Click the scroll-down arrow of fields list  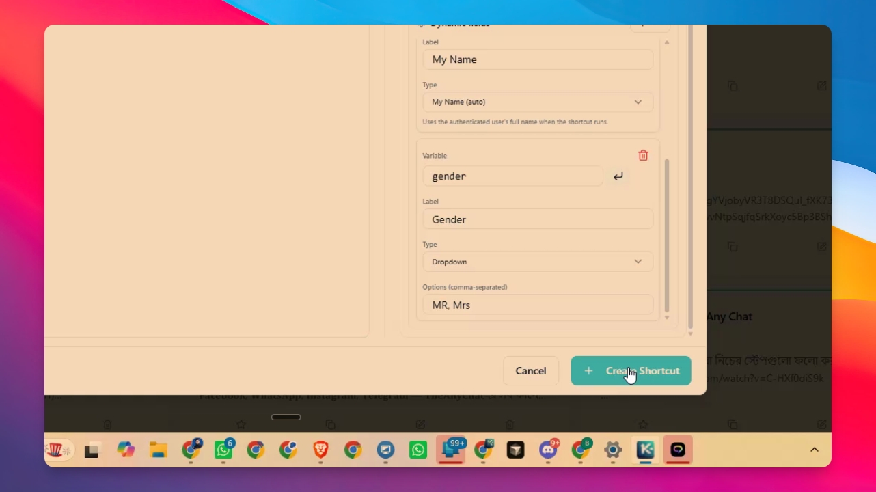coord(667,318)
